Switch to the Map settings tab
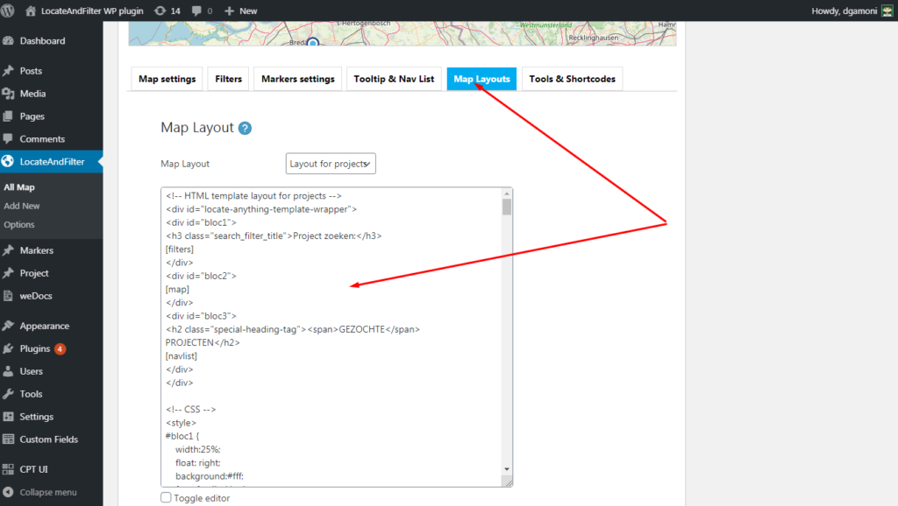This screenshot has height=506, width=898. click(167, 79)
